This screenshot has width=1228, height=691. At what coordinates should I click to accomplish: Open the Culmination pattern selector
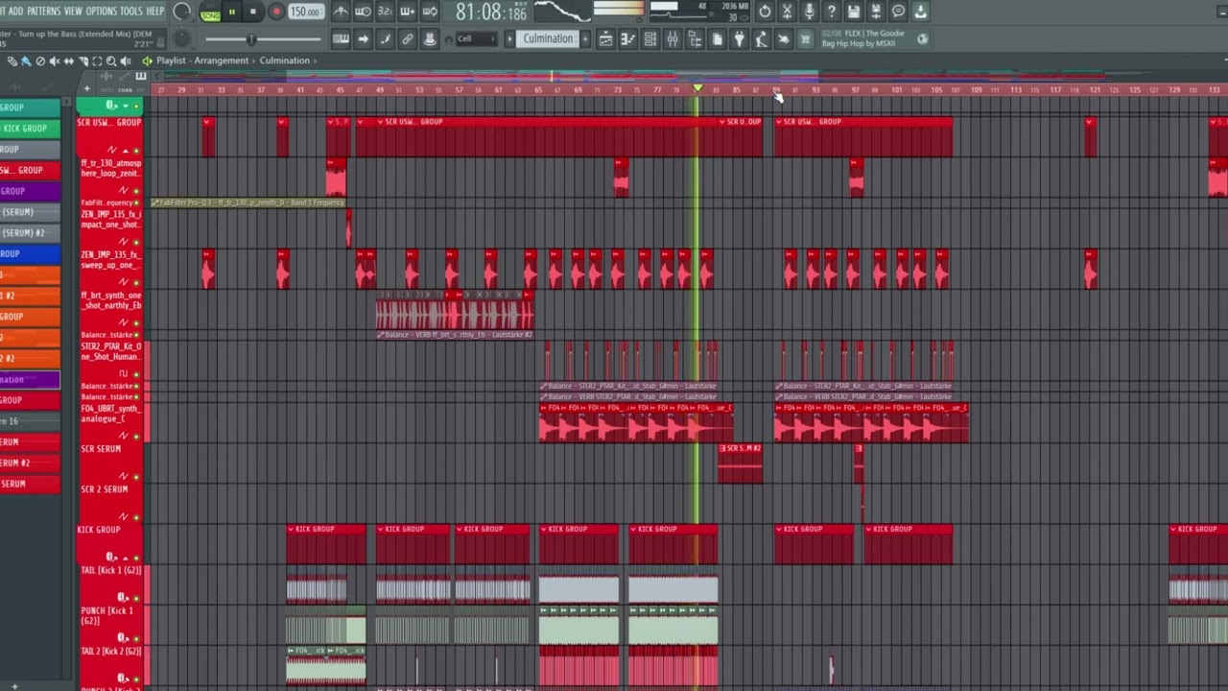pos(548,38)
